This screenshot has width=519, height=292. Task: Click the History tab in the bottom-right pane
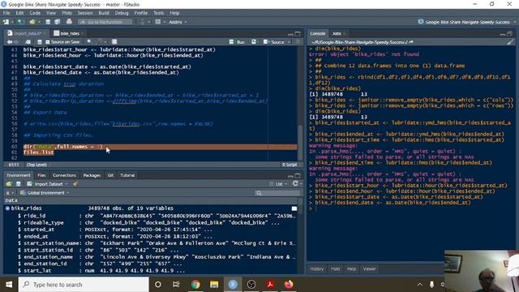[317, 268]
